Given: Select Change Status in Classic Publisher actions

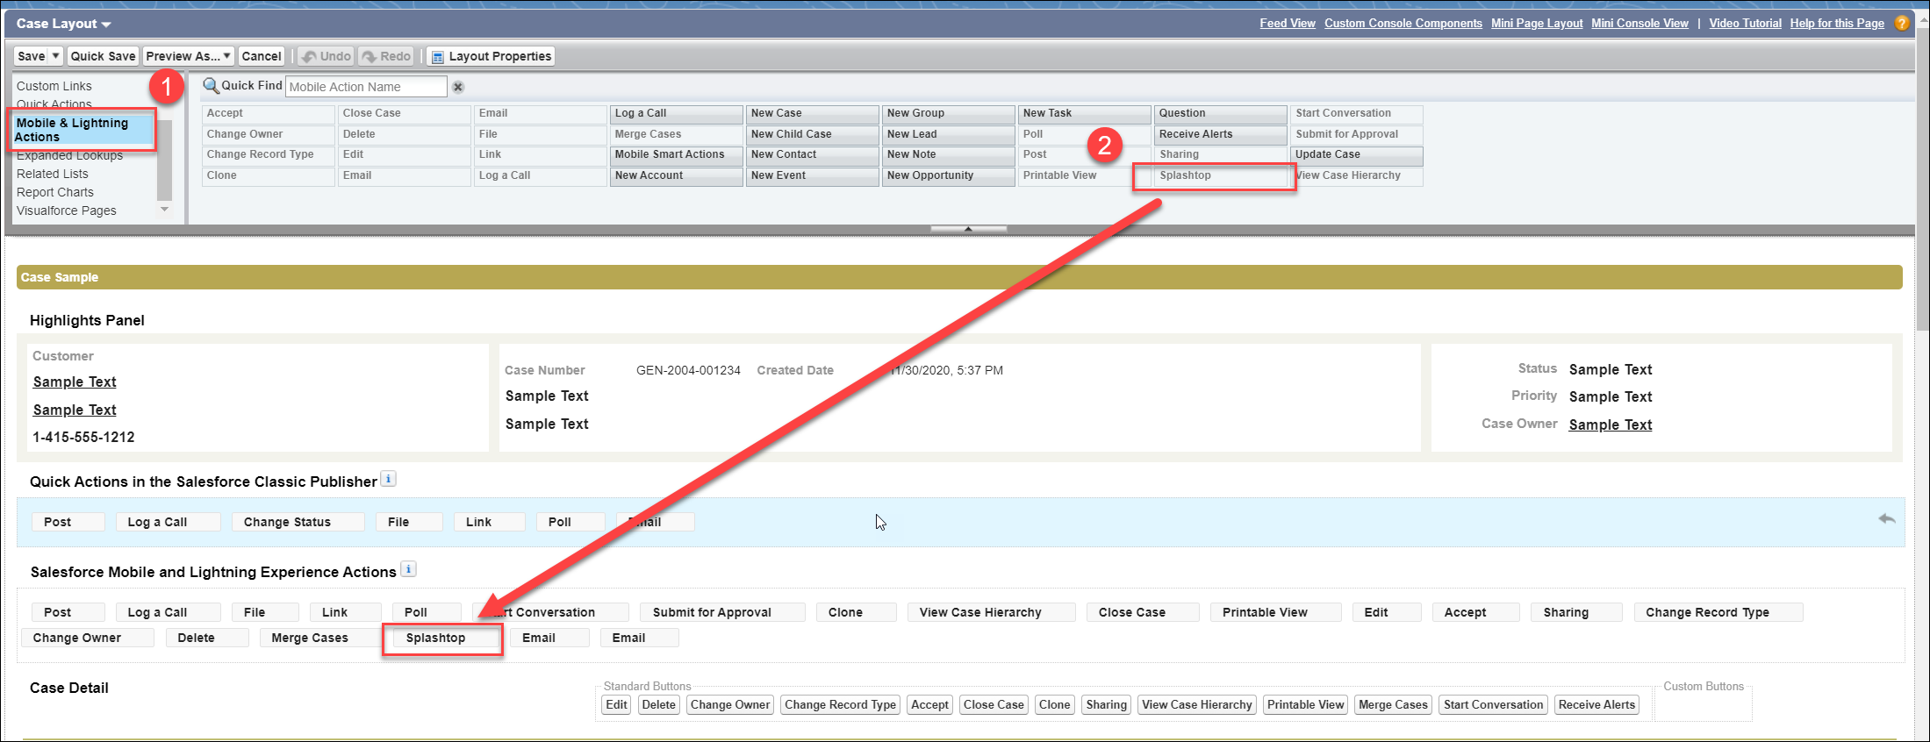Looking at the screenshot, I should pyautogui.click(x=298, y=522).
